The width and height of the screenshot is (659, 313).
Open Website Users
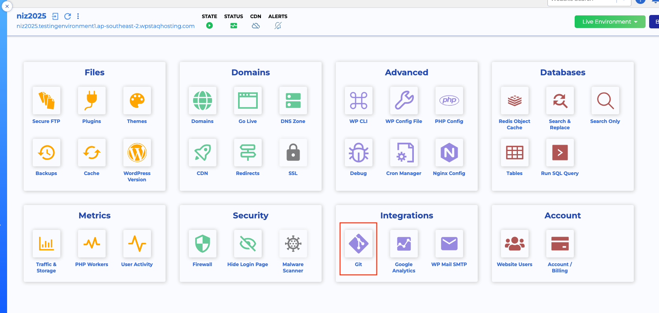point(515,244)
